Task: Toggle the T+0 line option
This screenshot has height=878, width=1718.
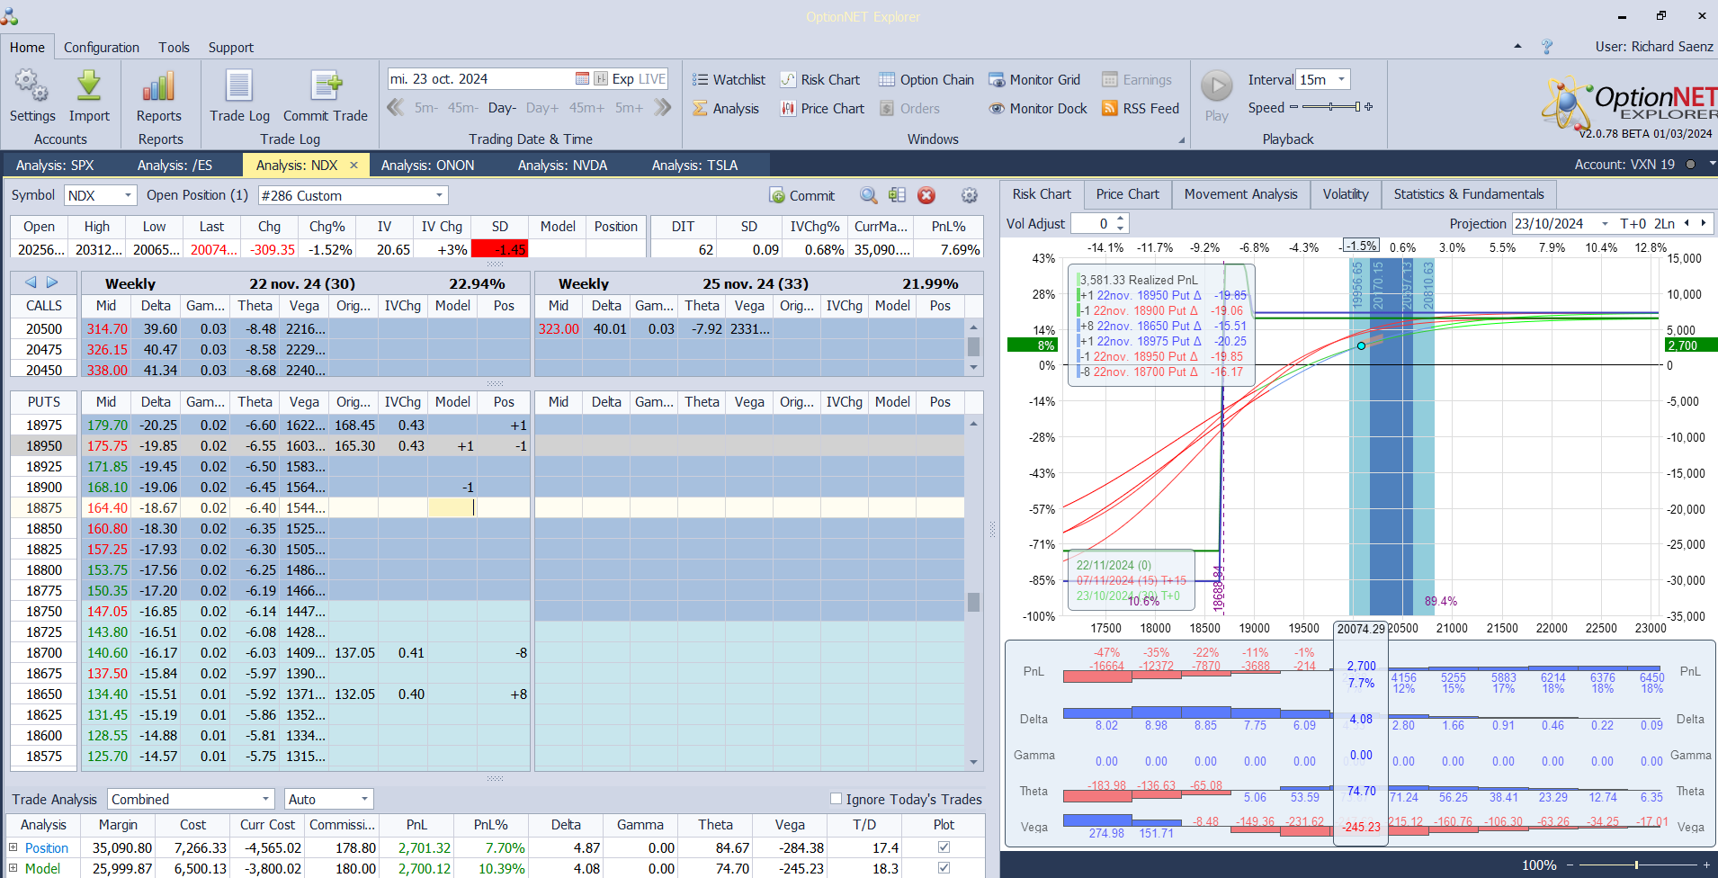Action: 1633,223
